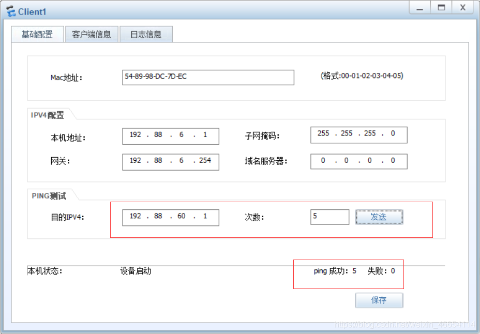Maximize the Client1 window
Image resolution: width=480 pixels, height=334 pixels.
441,8
